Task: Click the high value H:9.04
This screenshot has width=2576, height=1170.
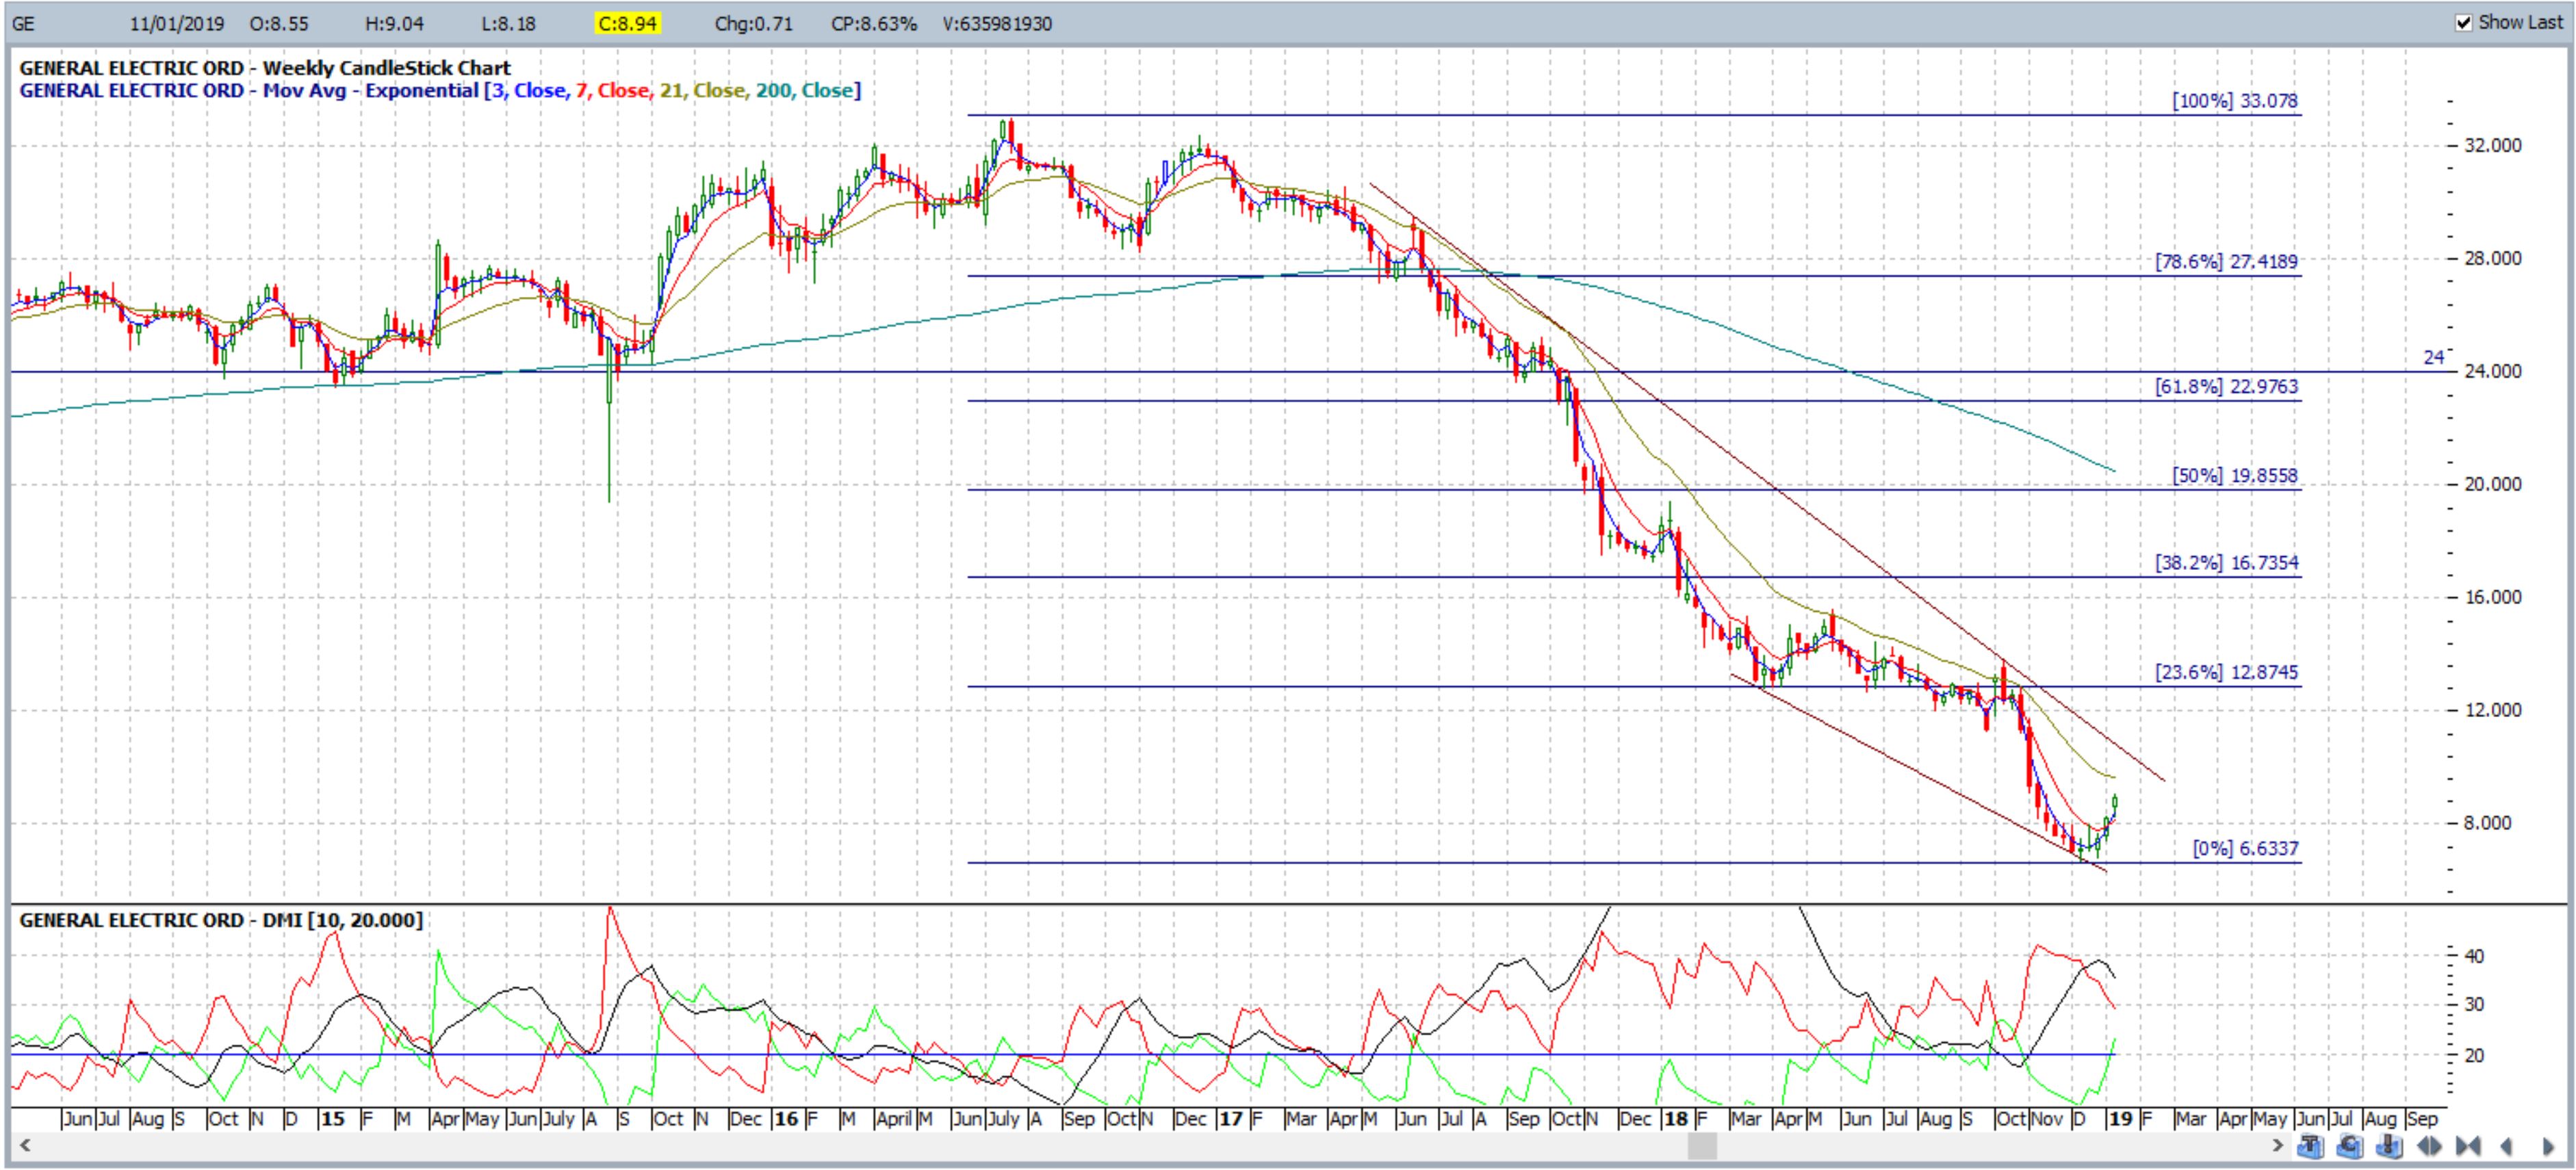Action: pyautogui.click(x=394, y=23)
